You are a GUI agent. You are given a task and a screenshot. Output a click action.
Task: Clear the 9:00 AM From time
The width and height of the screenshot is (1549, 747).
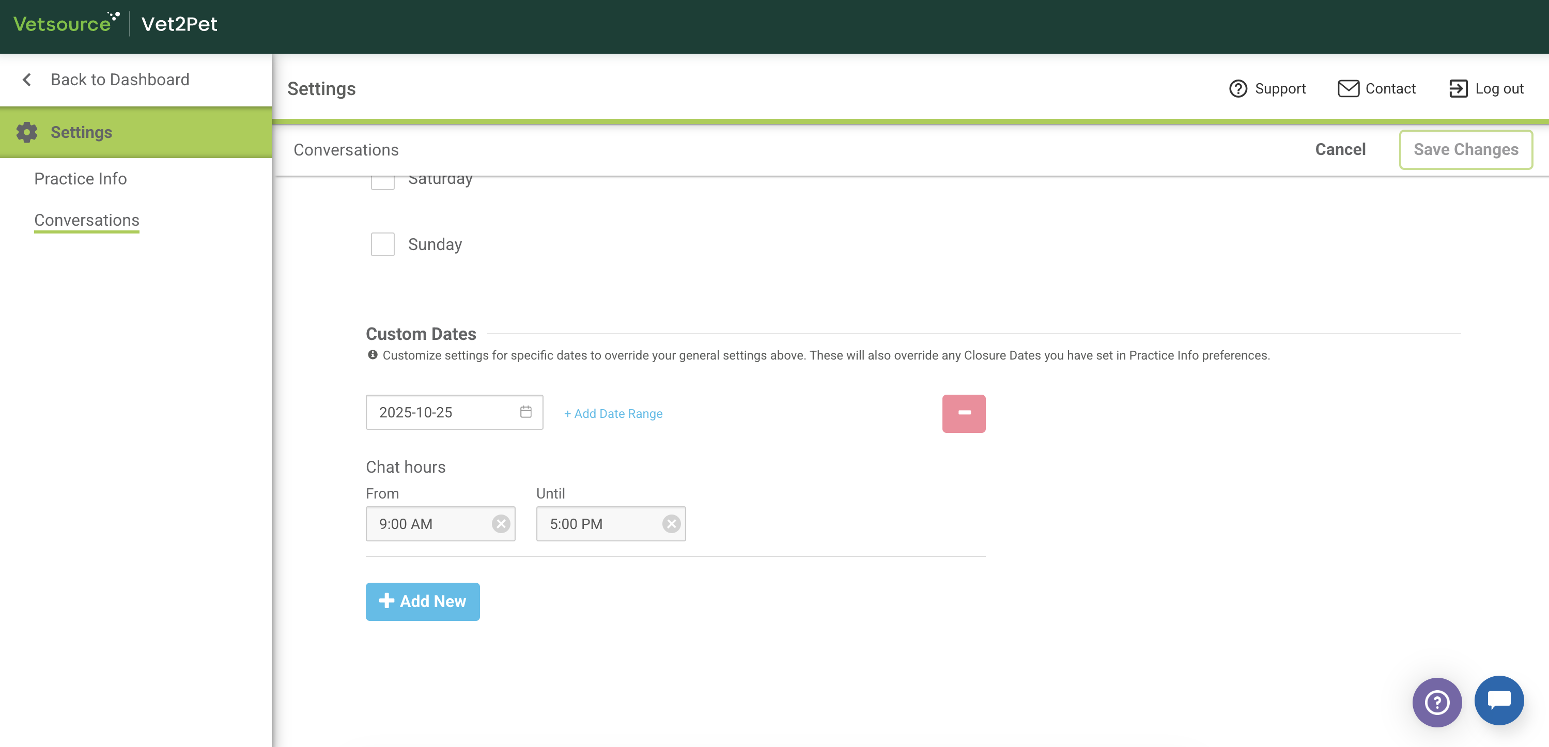500,524
